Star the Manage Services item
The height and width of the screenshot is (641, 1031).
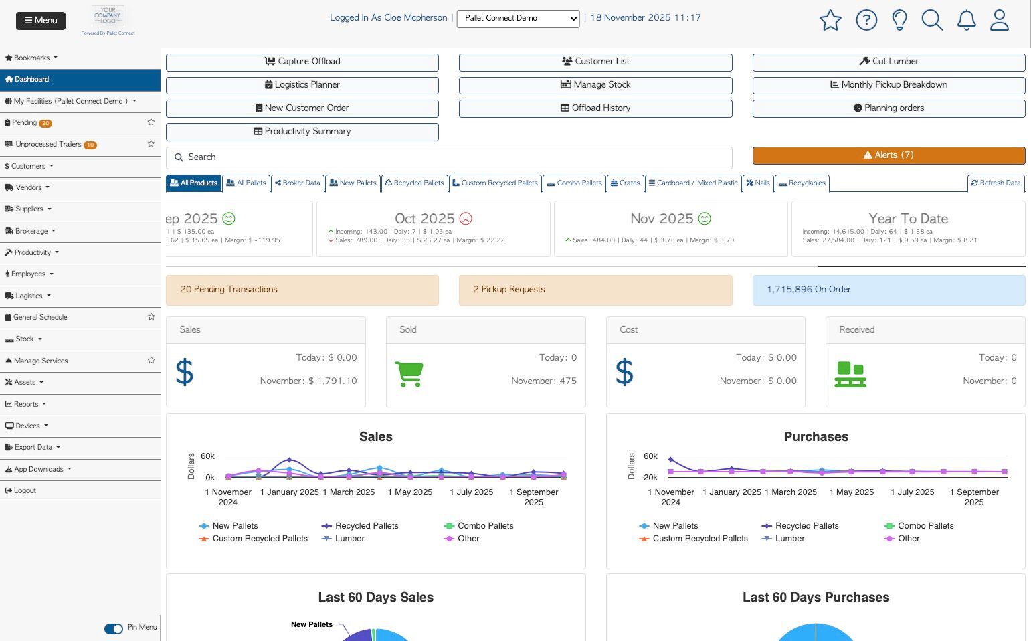coord(151,361)
